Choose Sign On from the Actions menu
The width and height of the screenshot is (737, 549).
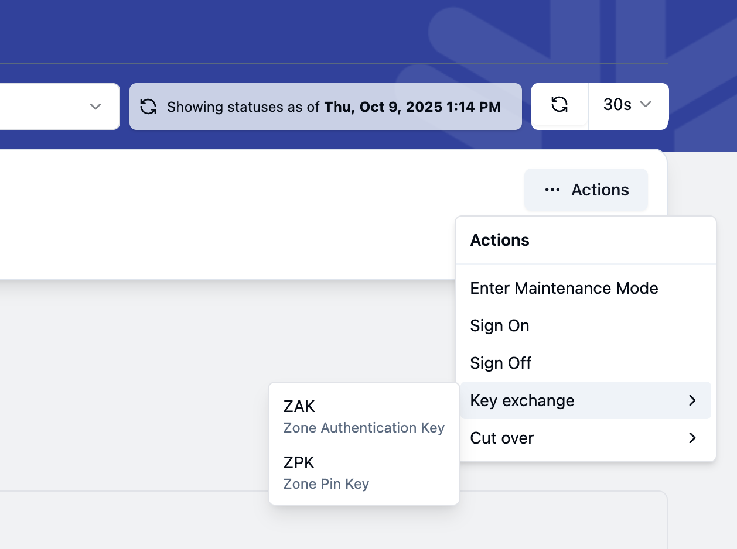point(499,325)
